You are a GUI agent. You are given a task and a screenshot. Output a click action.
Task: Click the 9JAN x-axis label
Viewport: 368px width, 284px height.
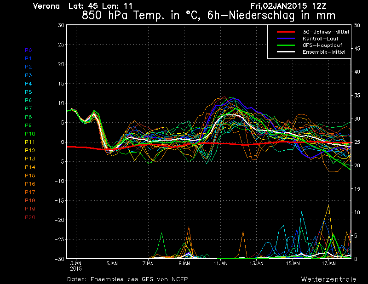184,263
